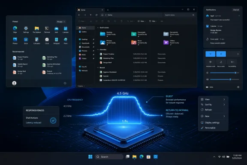Go up one folder level in File Explorer
This screenshot has width=247, height=165.
pos(91,15)
